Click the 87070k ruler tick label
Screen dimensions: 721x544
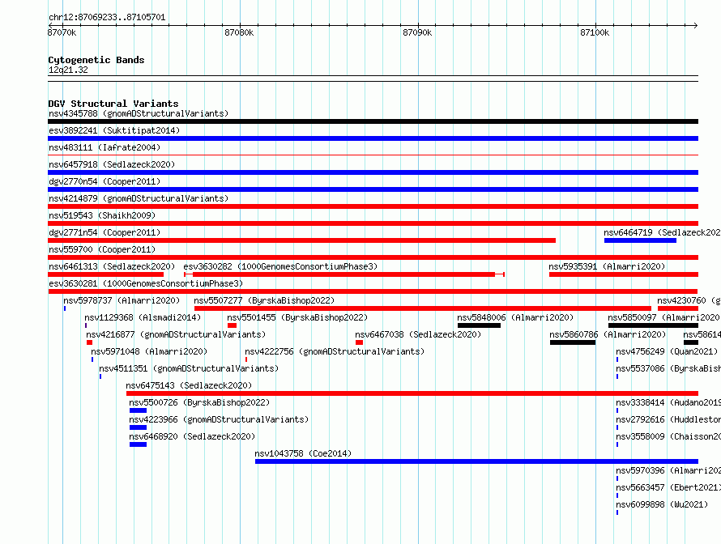click(62, 32)
